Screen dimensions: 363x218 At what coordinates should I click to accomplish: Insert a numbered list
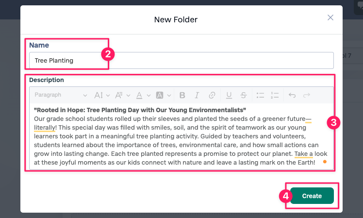(x=275, y=95)
